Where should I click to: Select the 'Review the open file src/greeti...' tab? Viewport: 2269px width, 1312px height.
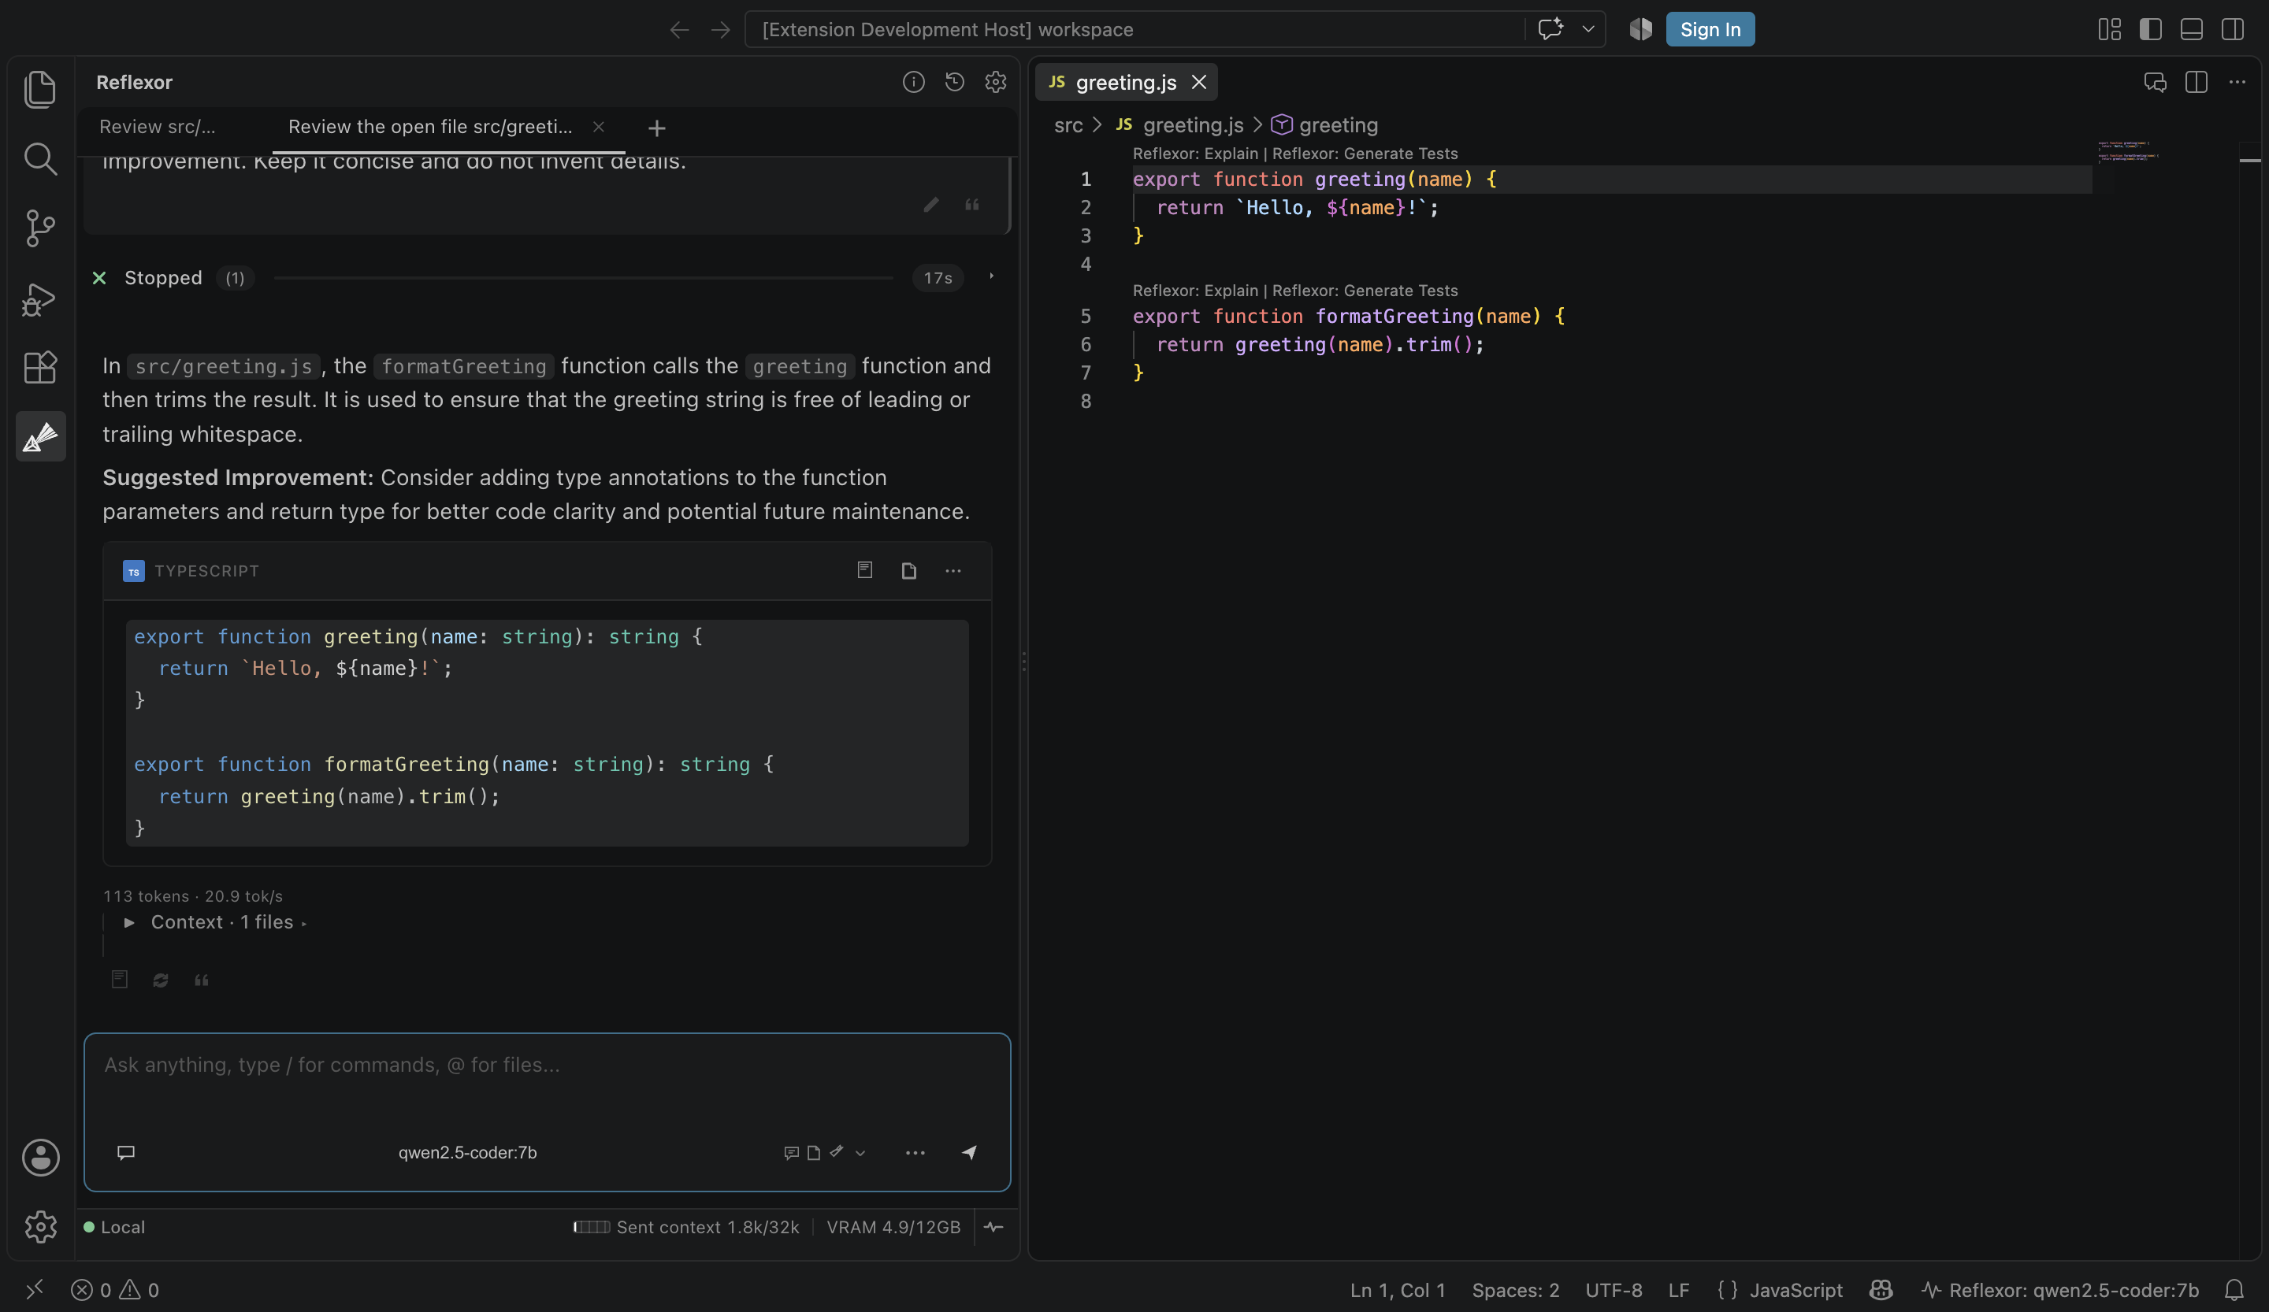click(x=430, y=127)
